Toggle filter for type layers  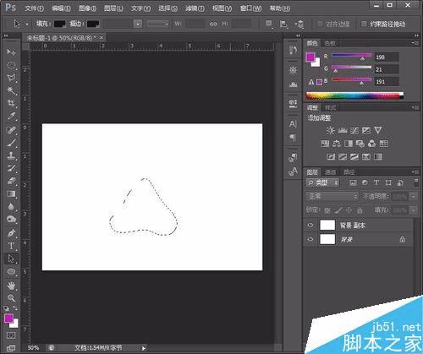[x=376, y=182]
